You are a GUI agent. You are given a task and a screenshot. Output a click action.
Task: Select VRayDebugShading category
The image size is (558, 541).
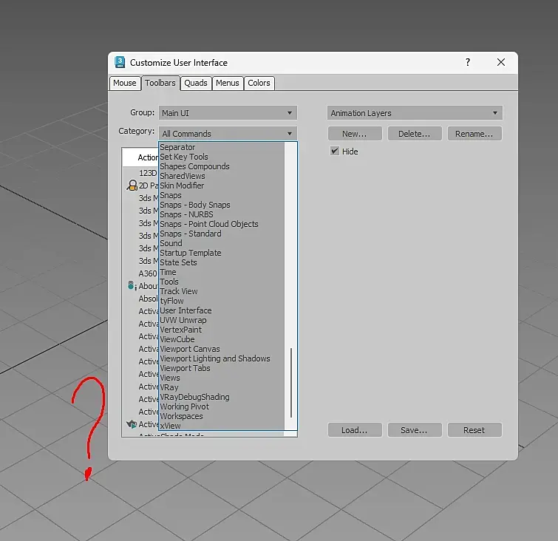pos(222,397)
